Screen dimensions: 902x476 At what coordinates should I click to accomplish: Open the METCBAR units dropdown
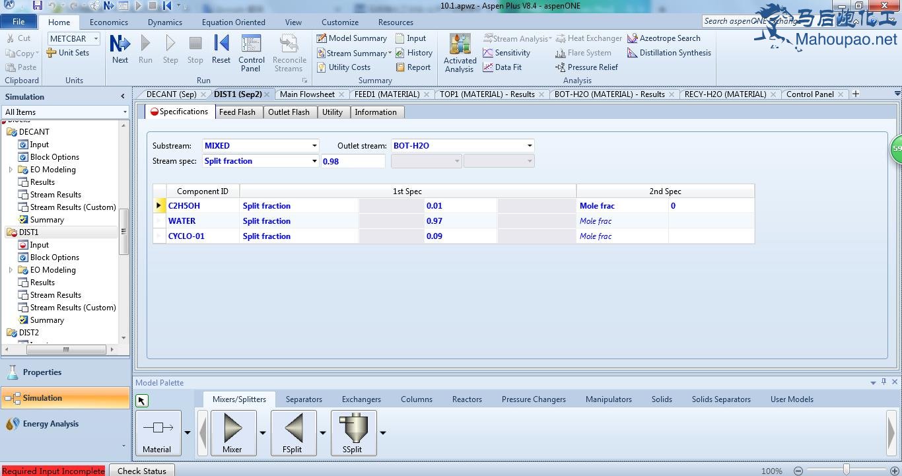coord(96,39)
